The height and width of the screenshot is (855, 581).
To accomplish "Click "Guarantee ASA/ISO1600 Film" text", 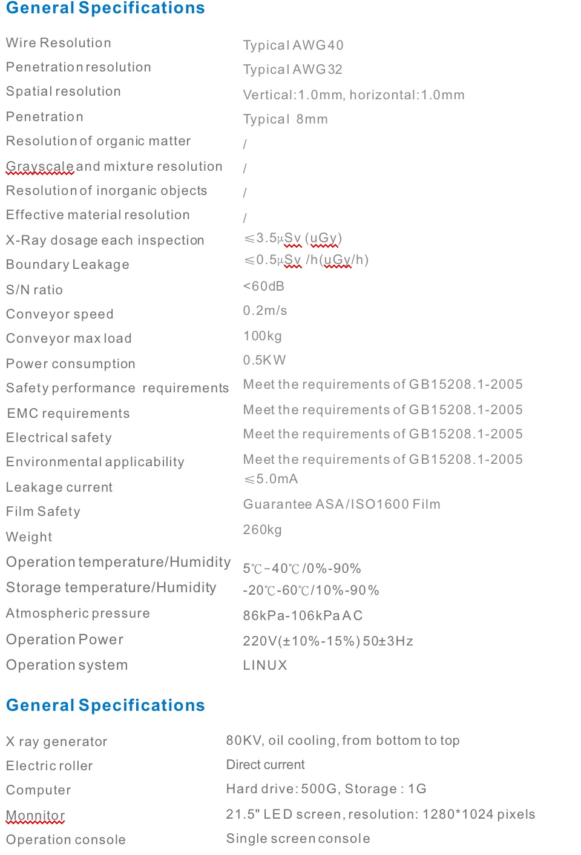I will [341, 504].
